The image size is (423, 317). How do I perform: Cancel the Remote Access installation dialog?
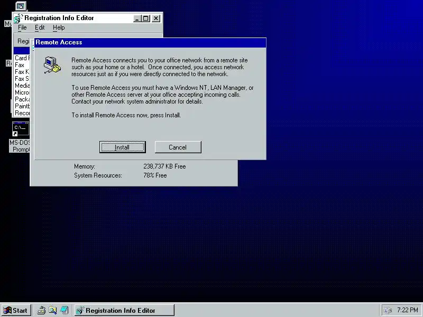(x=178, y=147)
